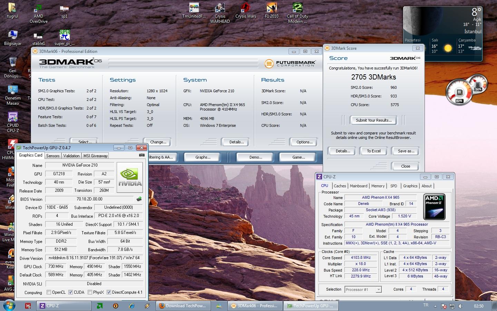Click Save as button in score window
Image resolution: width=497 pixels, height=311 pixels.
[x=406, y=151]
